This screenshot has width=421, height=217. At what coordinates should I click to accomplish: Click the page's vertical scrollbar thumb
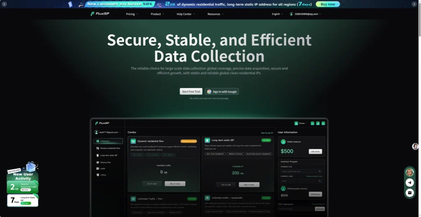419,19
